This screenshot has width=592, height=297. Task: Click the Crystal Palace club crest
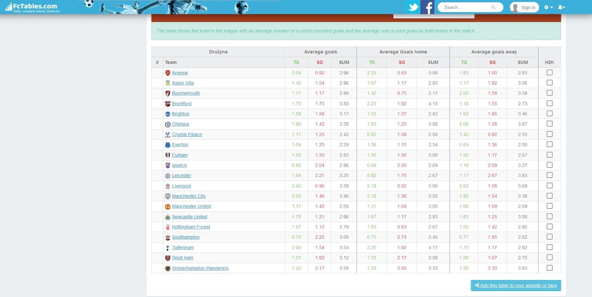pos(168,134)
